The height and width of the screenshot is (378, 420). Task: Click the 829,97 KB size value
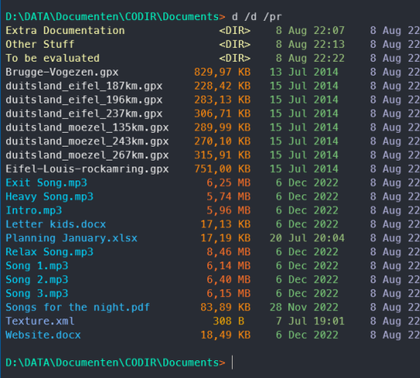pos(222,72)
